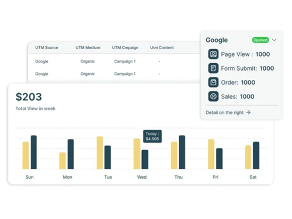This screenshot has height=219, width=292.
Task: Click Organic in the second table row
Action: pos(88,74)
